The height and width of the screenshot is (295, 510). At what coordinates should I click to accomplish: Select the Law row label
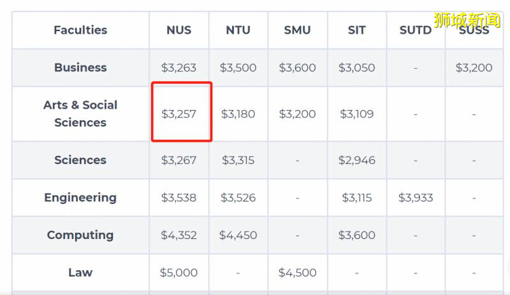click(80, 272)
